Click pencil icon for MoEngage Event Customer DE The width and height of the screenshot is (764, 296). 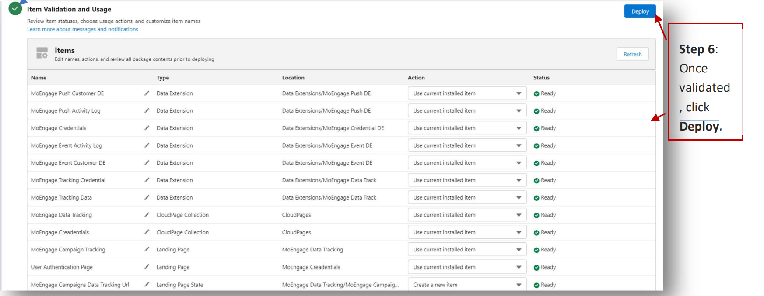pyautogui.click(x=147, y=162)
